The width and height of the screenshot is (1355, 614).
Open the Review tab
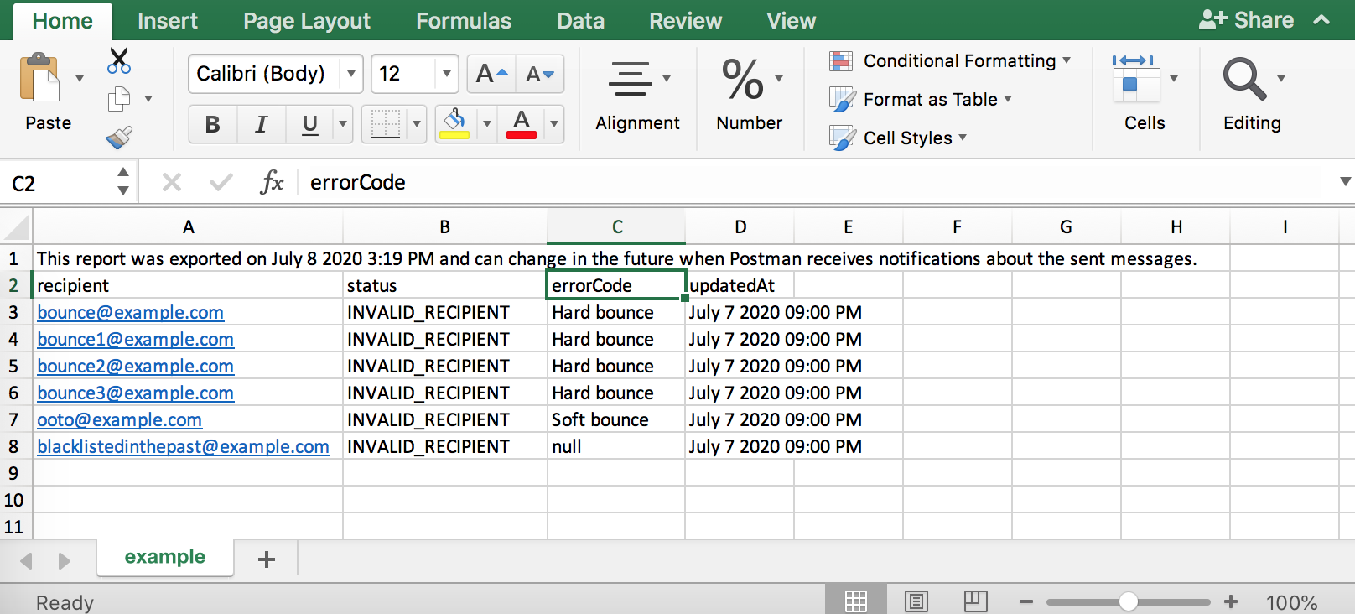coord(685,21)
